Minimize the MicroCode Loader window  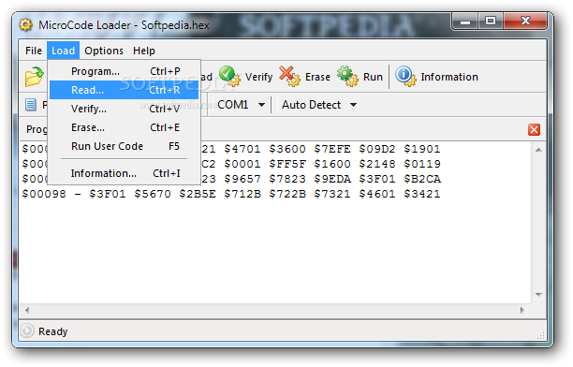point(465,22)
